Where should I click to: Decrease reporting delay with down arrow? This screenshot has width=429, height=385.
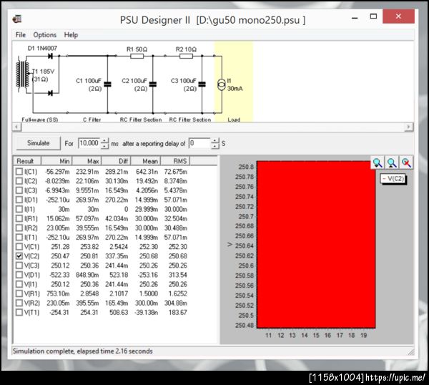215,147
